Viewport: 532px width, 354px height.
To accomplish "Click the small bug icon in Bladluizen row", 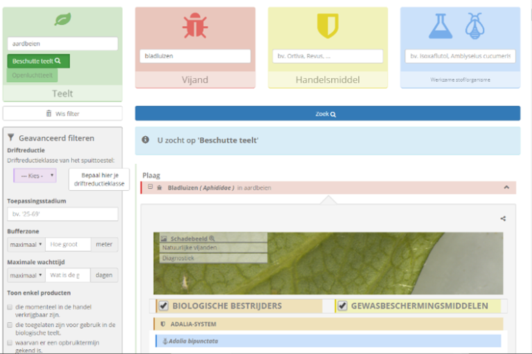I will 159,187.
